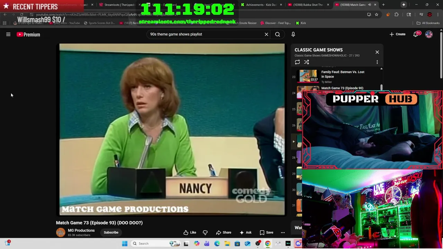The height and width of the screenshot is (249, 443).
Task: Open Task View on the taskbar
Action: click(x=186, y=243)
